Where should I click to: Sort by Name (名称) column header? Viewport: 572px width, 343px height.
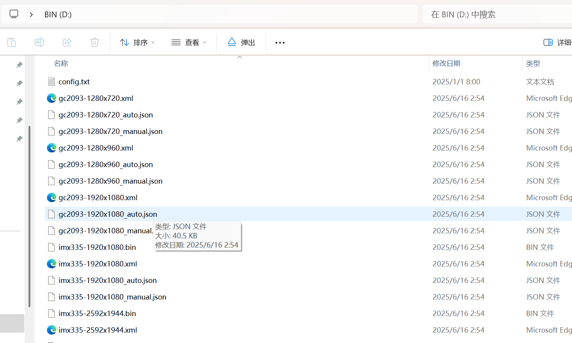click(x=61, y=64)
